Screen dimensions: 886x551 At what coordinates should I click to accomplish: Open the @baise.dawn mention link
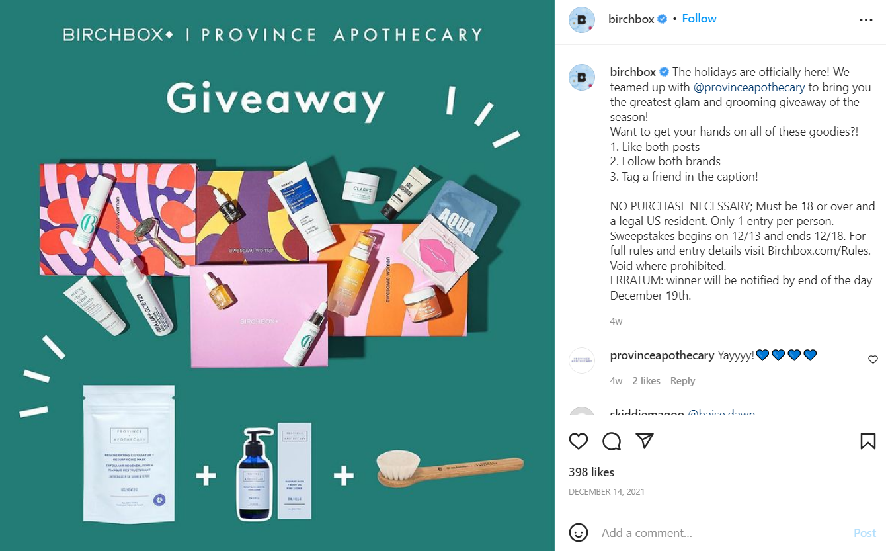(721, 414)
